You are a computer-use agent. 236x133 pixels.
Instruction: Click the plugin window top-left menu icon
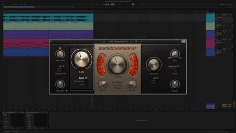click(51, 41)
